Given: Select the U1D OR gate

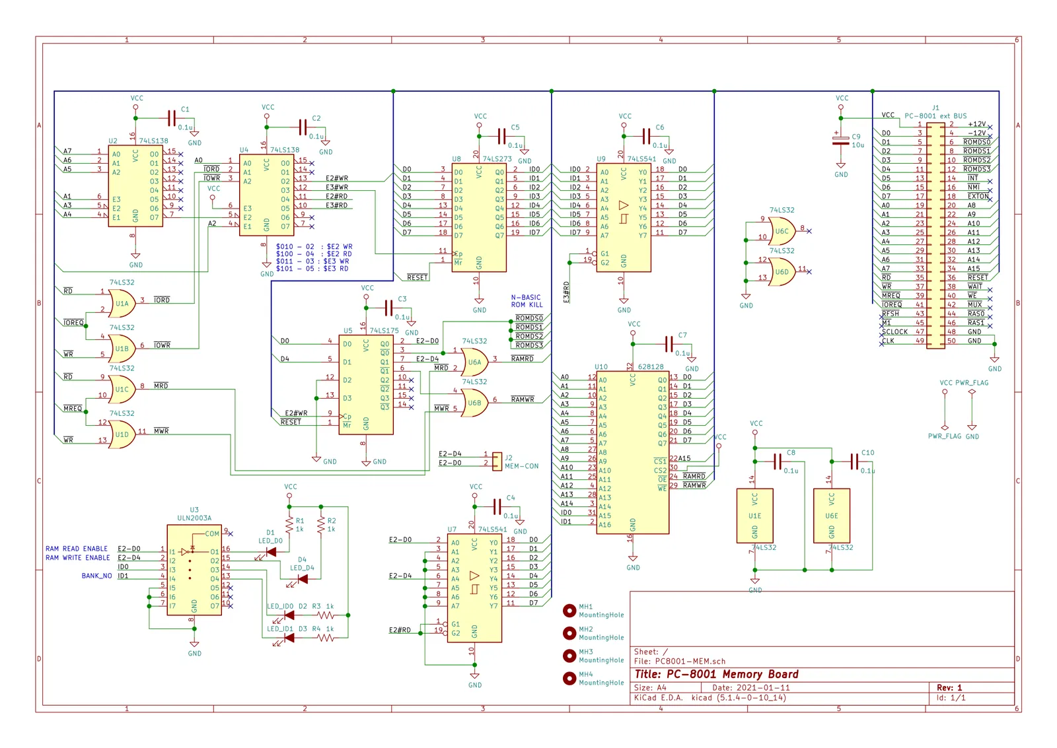Looking at the screenshot, I should tap(122, 434).
